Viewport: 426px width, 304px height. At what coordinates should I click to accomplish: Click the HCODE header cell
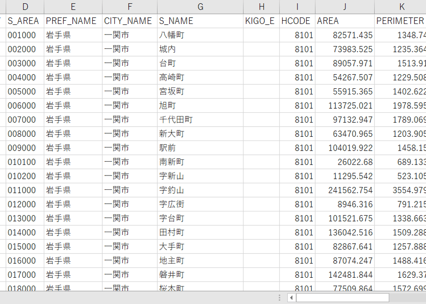[x=297, y=21]
